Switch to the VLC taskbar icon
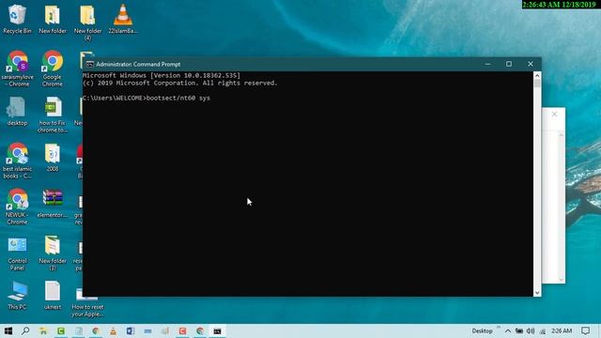The width and height of the screenshot is (601, 338). pos(113,330)
